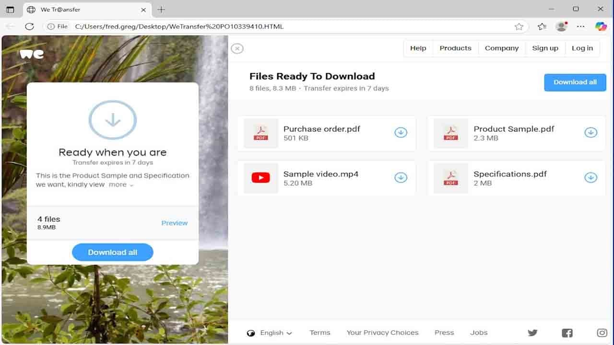Click the browser address bar
This screenshot has width=614, height=345.
[288, 26]
